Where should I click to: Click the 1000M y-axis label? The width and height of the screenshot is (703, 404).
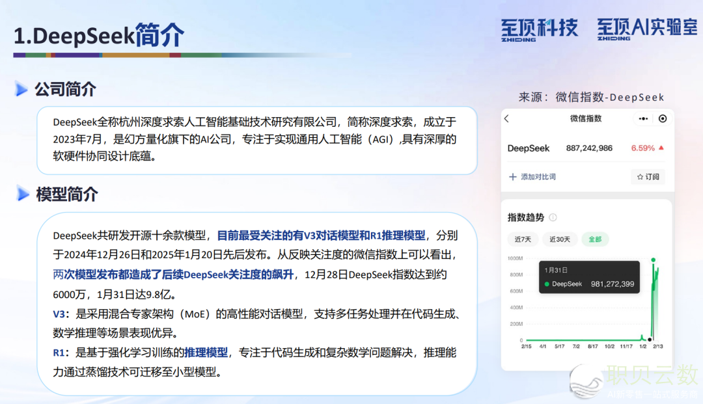(x=515, y=258)
